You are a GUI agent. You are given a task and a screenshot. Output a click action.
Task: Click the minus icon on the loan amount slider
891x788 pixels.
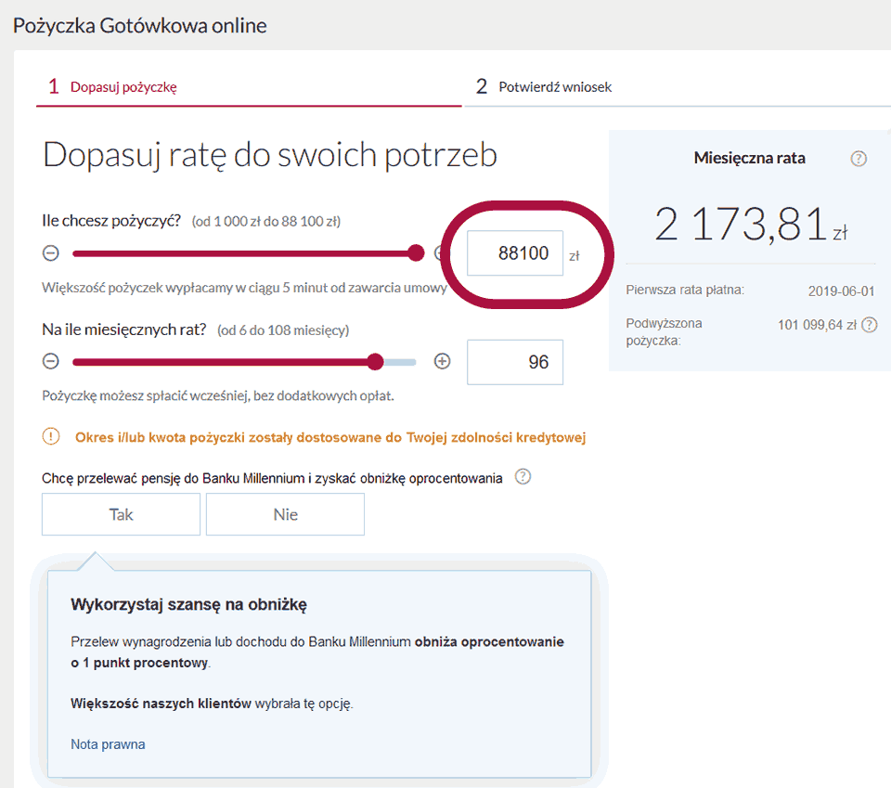tap(51, 252)
